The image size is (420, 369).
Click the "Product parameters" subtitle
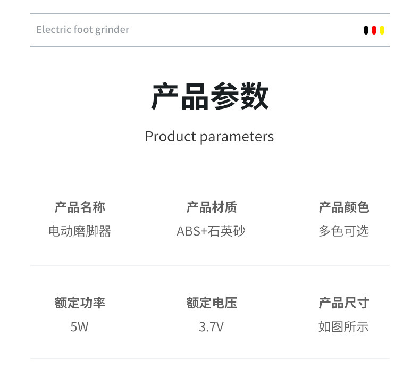point(209,137)
